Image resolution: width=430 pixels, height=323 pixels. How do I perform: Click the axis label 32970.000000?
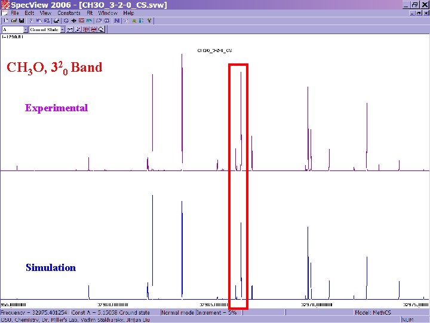point(317,304)
